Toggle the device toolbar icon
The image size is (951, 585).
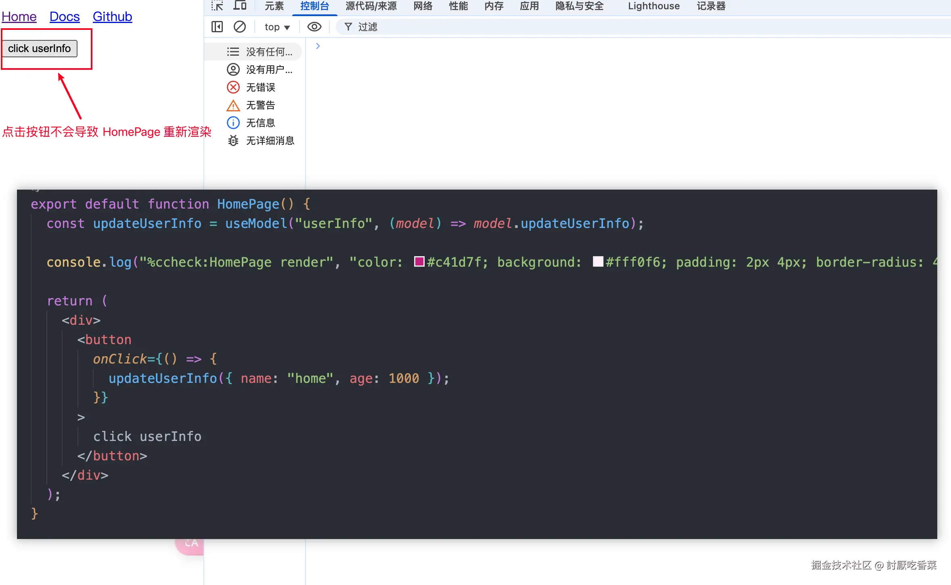(x=240, y=6)
